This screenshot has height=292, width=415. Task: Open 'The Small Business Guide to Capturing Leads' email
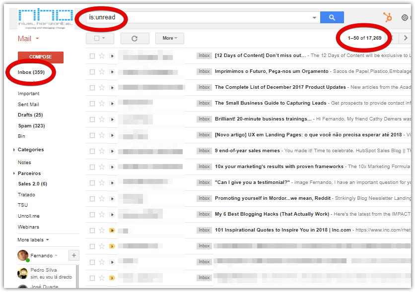[271, 103]
